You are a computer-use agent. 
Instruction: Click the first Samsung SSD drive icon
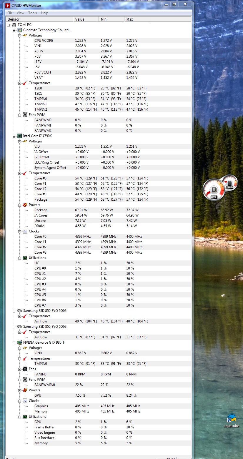point(19,311)
